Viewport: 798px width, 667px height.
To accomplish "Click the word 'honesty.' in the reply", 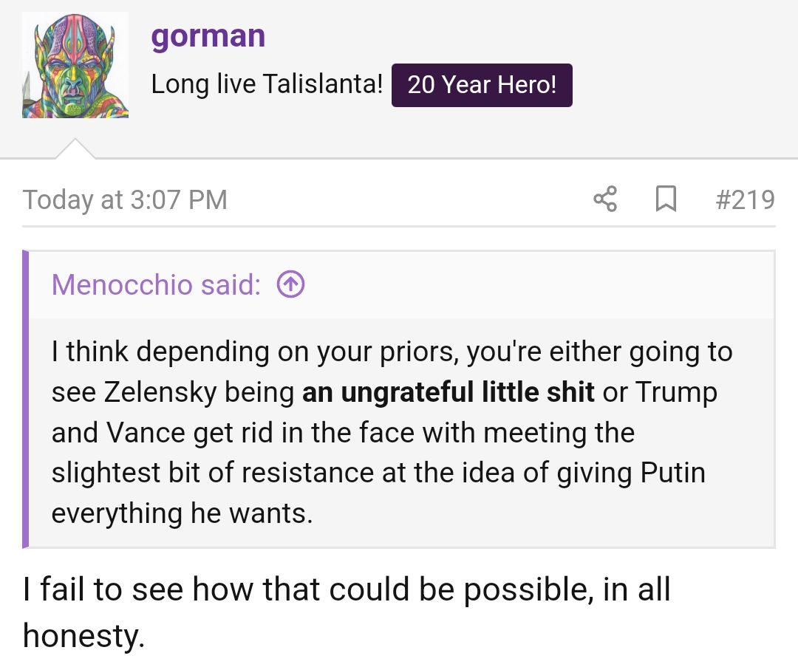I will click(x=84, y=636).
